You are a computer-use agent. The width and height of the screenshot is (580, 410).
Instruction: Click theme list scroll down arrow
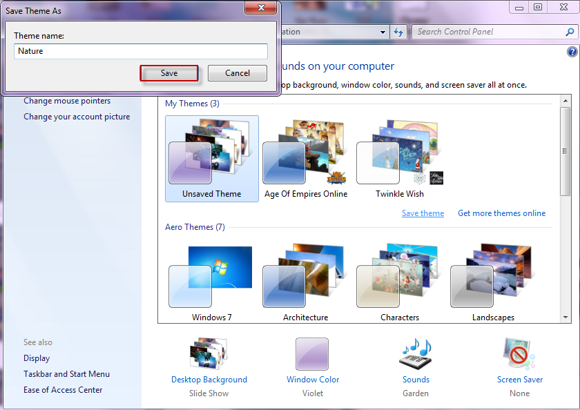tap(565, 318)
